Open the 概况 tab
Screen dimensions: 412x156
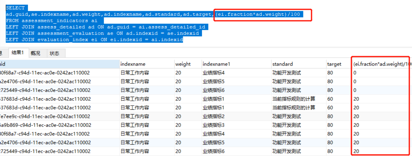click(x=35, y=53)
